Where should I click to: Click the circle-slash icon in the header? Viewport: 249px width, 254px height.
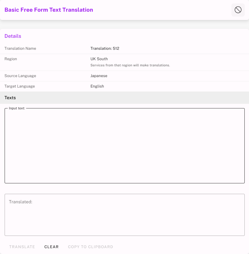coord(238,10)
